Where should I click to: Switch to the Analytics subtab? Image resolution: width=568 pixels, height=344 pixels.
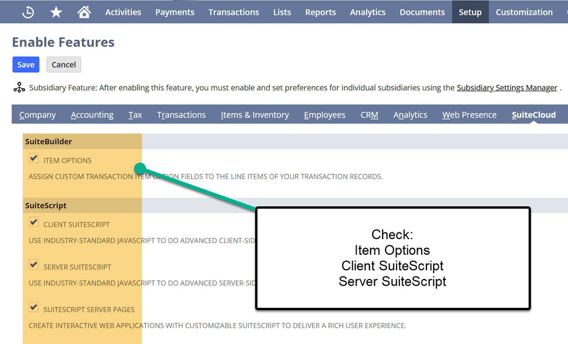tap(410, 114)
